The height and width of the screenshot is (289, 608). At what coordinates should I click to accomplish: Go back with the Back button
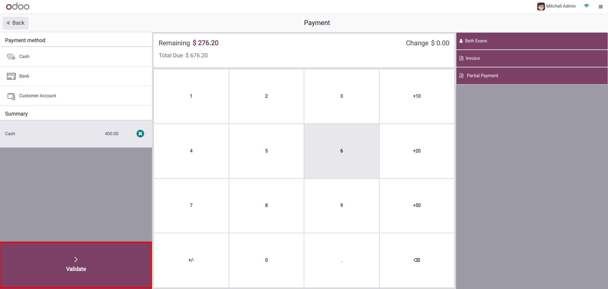pos(16,23)
